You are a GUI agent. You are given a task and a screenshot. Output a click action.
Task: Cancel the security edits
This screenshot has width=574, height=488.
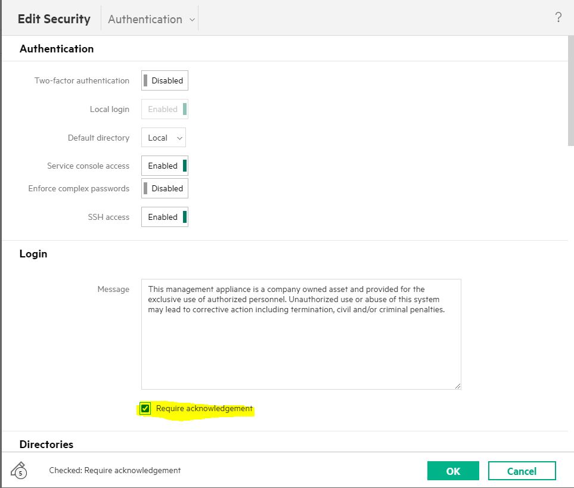tap(522, 470)
